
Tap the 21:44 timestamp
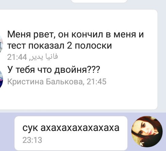(17, 57)
